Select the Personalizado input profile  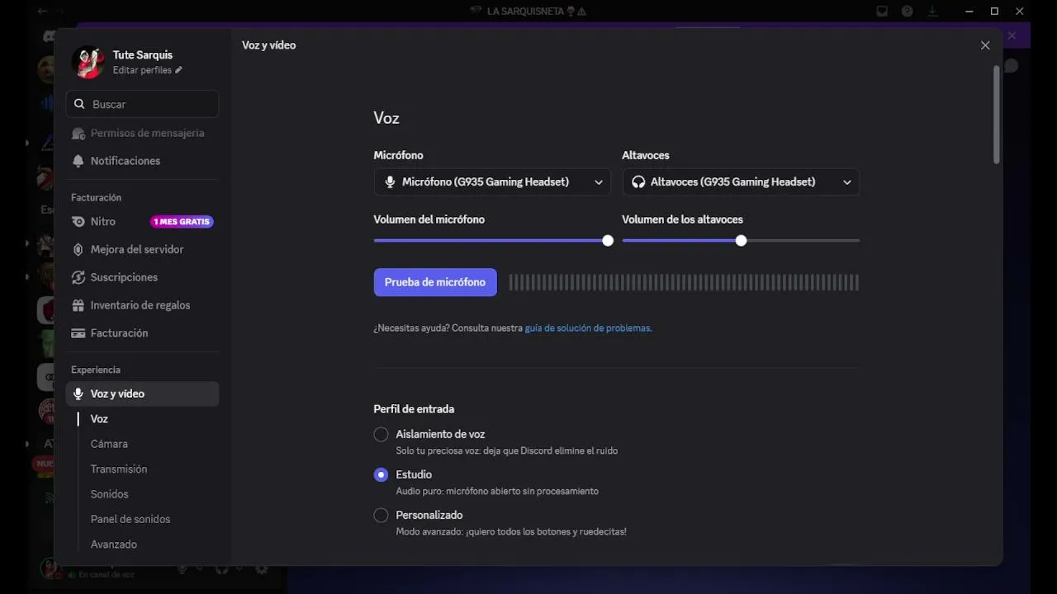point(381,515)
